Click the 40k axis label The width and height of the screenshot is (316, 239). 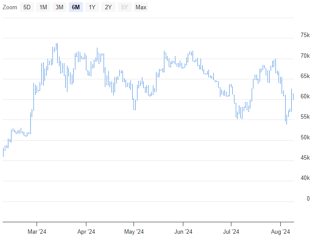point(305,178)
